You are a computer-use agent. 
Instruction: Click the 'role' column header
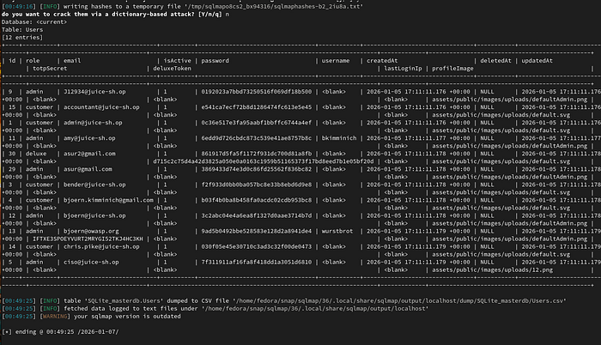[x=33, y=61]
